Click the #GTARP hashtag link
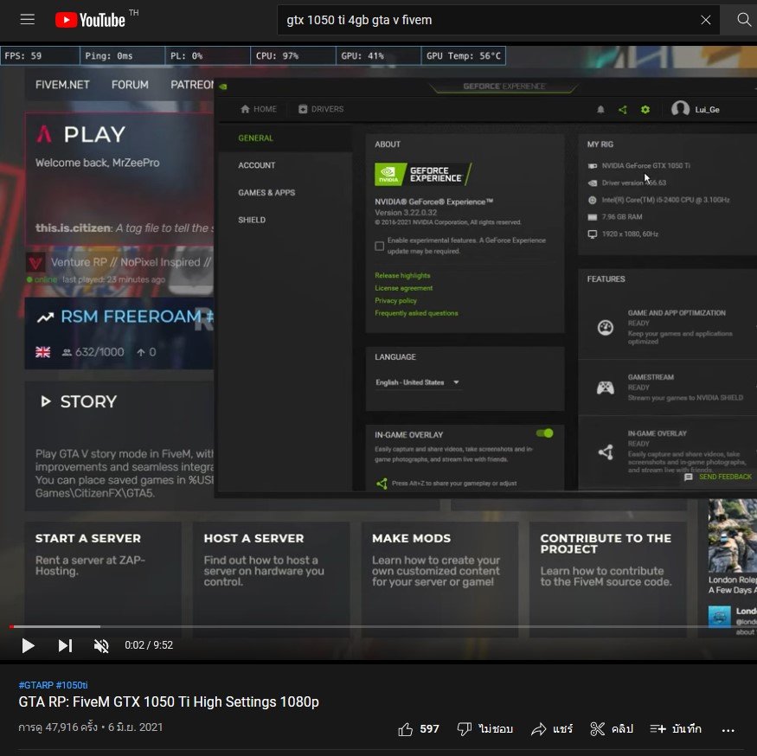This screenshot has height=756, width=757. click(35, 685)
